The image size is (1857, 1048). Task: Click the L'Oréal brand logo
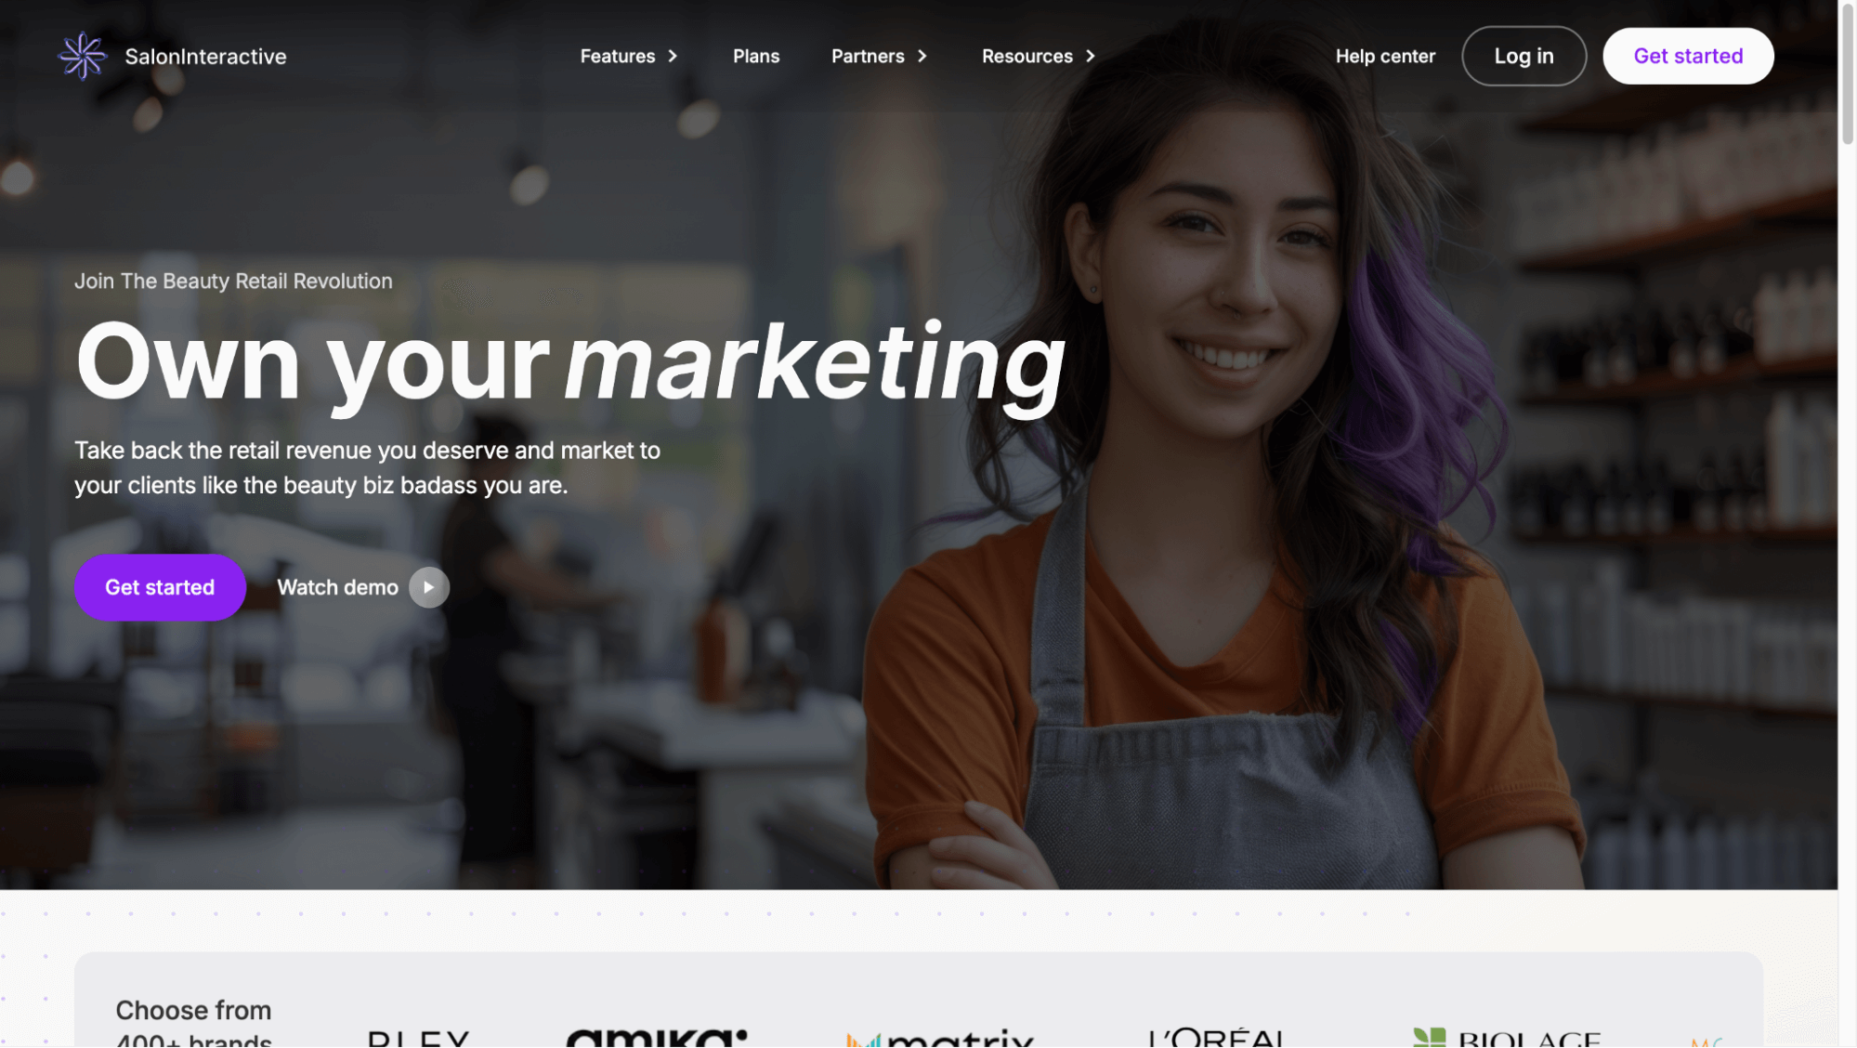click(1217, 1038)
